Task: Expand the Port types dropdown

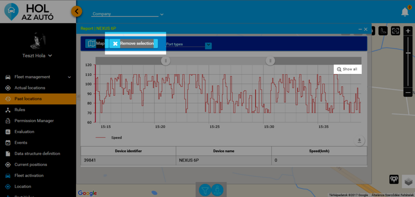Action: click(208, 45)
